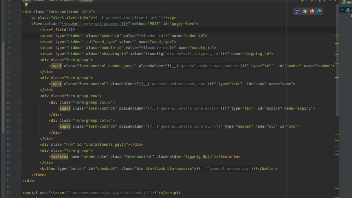This screenshot has height=198, width=352.
Task: Click the 'Sipariş Notu' placeholder text
Action: (x=198, y=157)
